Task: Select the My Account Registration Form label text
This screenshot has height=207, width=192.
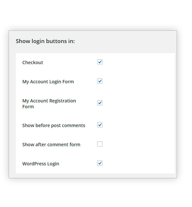Action: 49,101
